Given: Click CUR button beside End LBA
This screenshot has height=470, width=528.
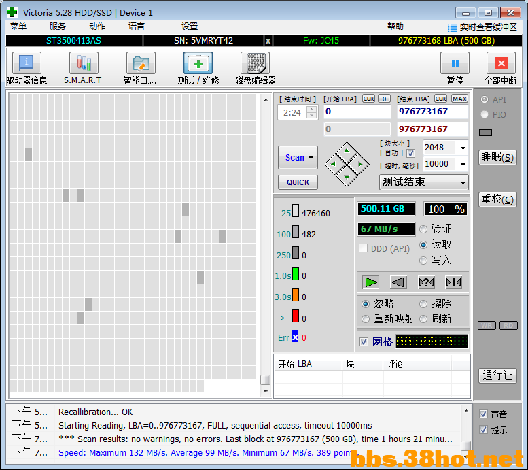Looking at the screenshot, I should coord(440,99).
